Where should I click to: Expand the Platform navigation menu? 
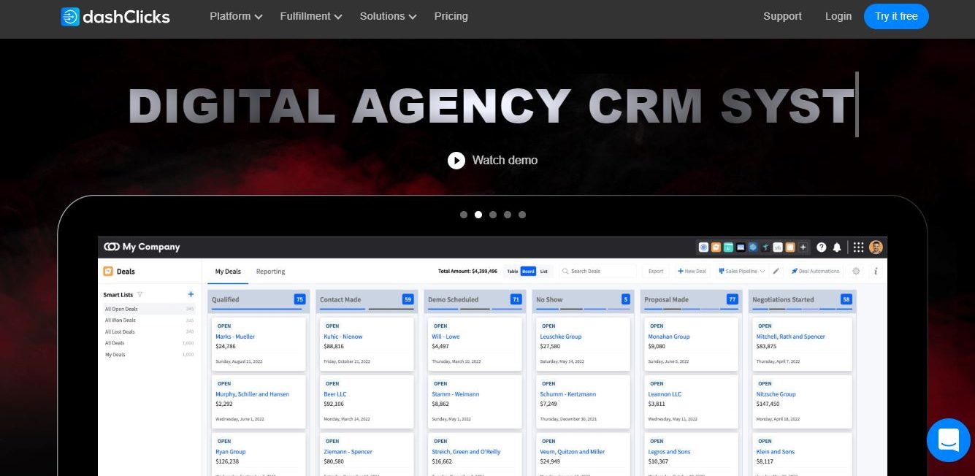235,16
